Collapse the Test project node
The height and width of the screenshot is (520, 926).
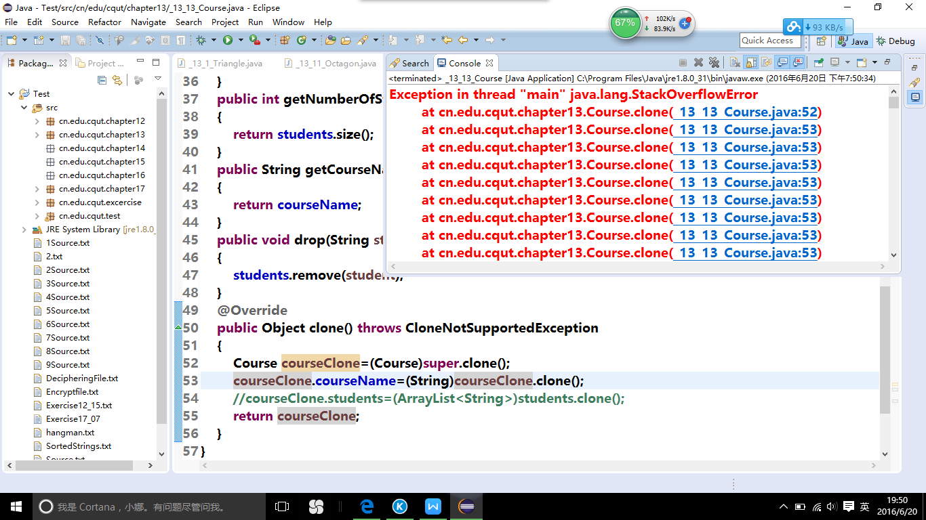pos(12,94)
